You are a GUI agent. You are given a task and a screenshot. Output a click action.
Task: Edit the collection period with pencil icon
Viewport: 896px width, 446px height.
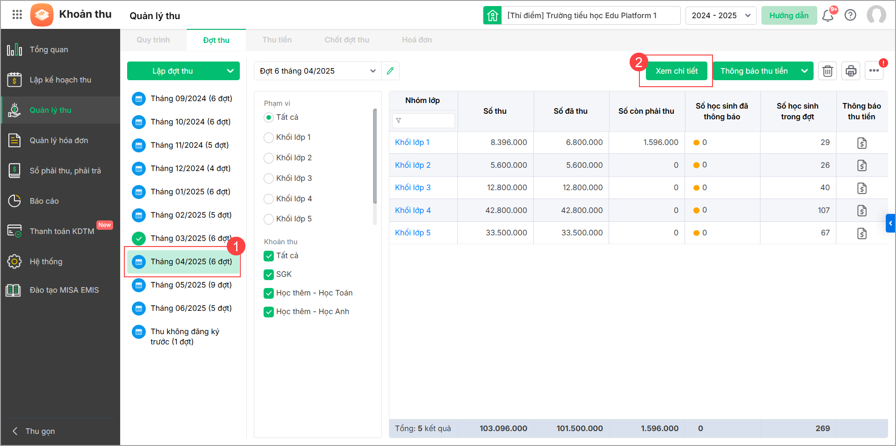(x=390, y=71)
